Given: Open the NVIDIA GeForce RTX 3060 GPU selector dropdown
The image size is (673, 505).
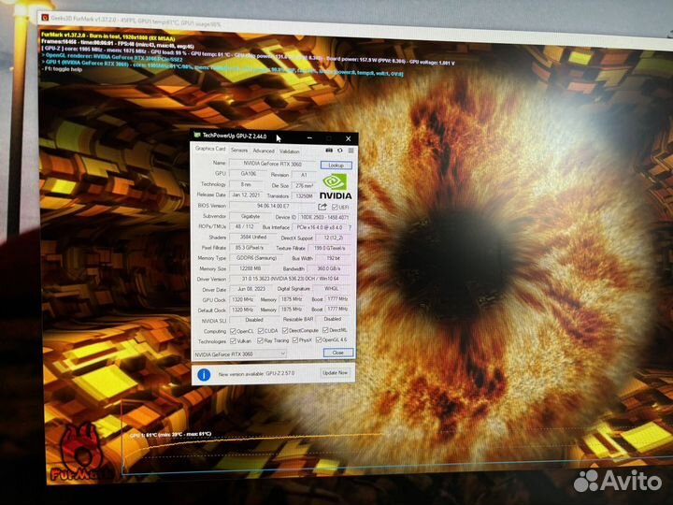Looking at the screenshot, I should [x=240, y=354].
